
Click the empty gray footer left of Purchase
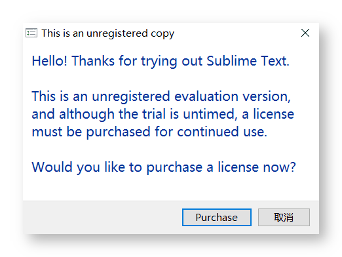tap(103, 217)
